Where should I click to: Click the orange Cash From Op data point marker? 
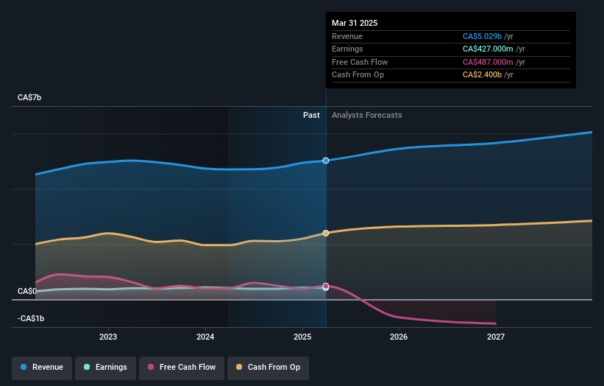[326, 234]
